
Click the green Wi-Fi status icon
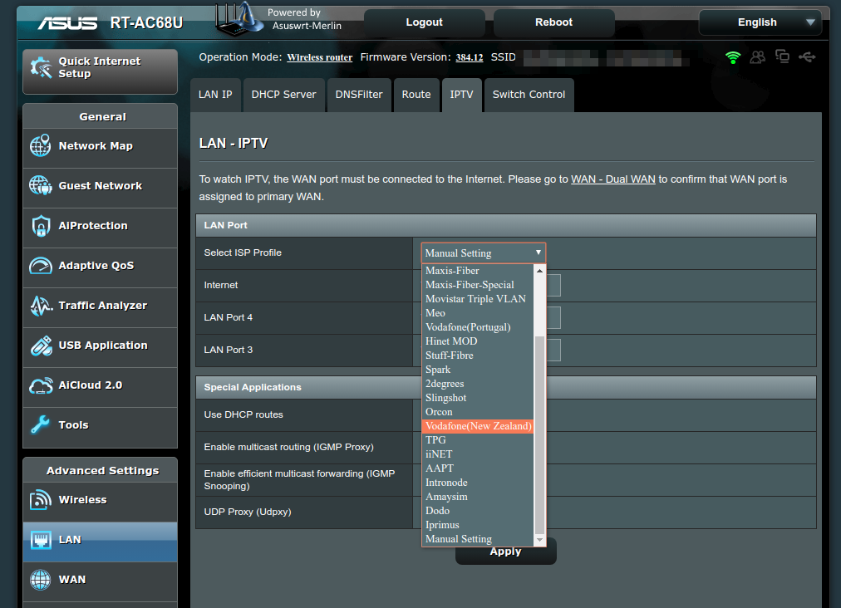point(733,57)
